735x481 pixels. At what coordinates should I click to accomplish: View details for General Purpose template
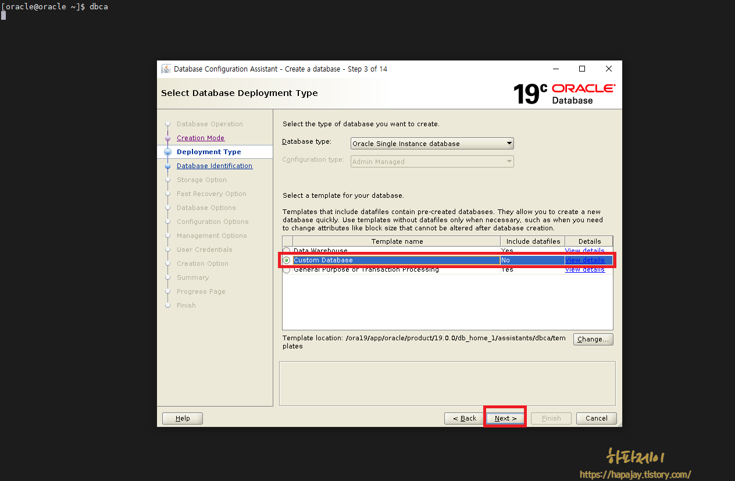585,269
